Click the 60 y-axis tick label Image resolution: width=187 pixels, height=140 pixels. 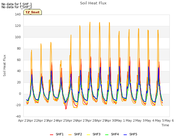point(19,60)
